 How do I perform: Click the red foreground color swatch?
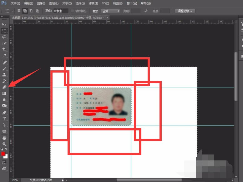pos(3,154)
